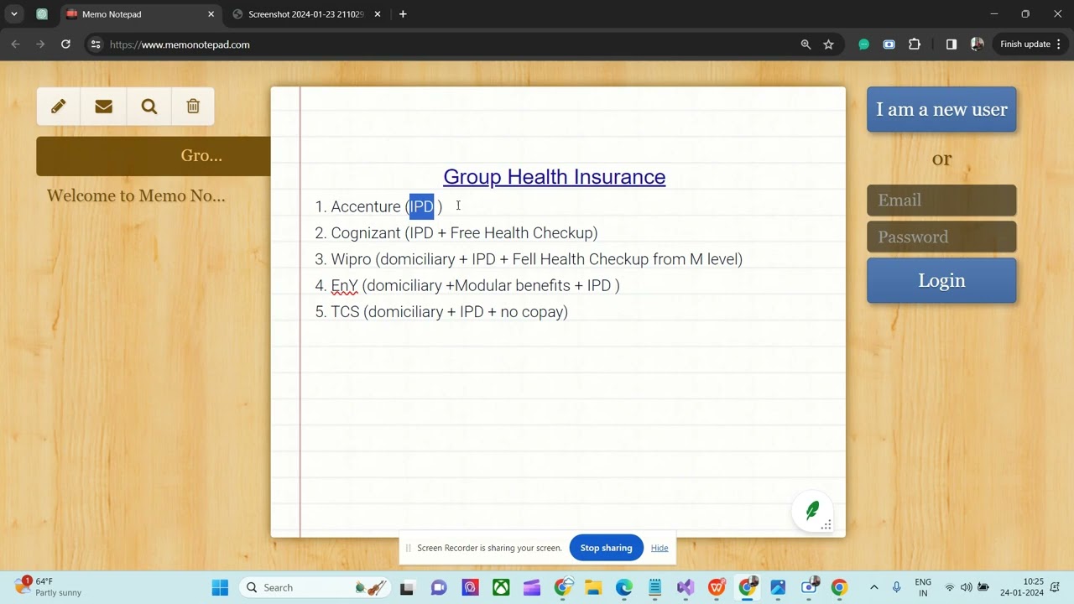The height and width of the screenshot is (604, 1074).
Task: Close the Memo Notepad tab
Action: (211, 14)
